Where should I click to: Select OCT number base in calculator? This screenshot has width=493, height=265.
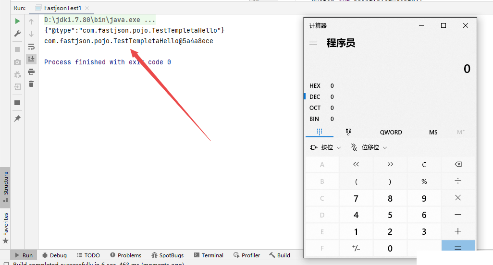(321, 108)
